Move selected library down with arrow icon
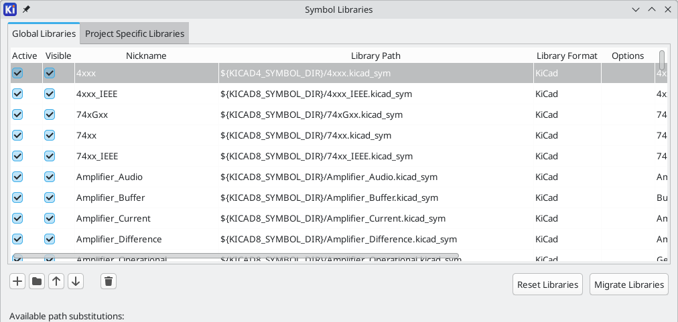The width and height of the screenshot is (678, 322). point(76,282)
